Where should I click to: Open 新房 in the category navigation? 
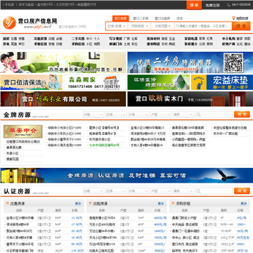point(6,39)
